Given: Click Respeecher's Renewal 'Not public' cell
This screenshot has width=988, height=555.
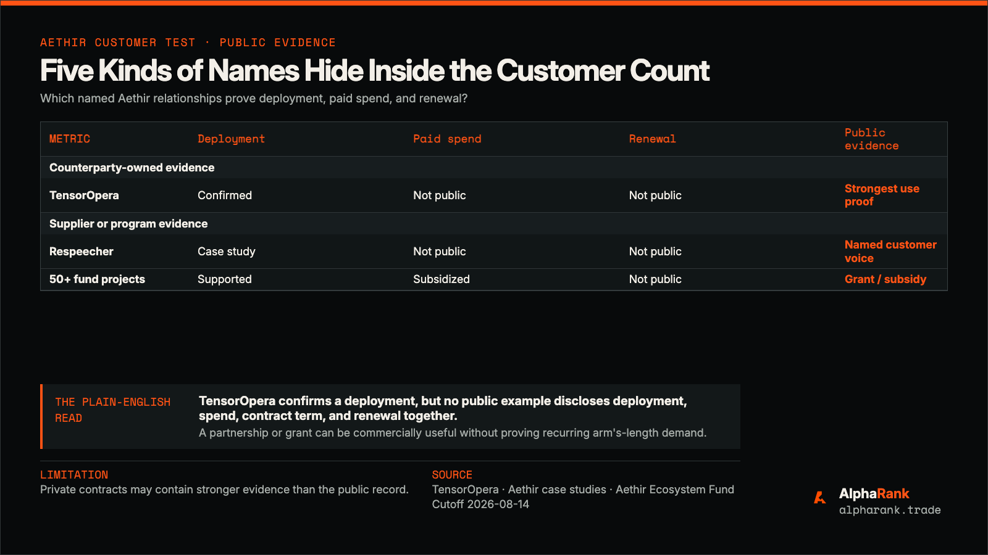Looking at the screenshot, I should coord(655,252).
